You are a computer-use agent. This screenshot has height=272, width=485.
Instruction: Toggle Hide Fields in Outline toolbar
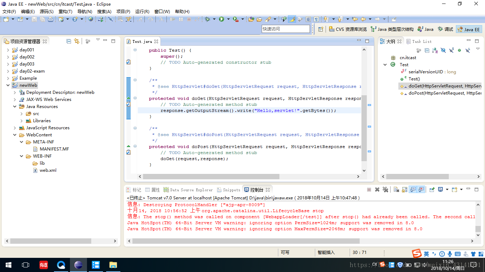pos(443,51)
